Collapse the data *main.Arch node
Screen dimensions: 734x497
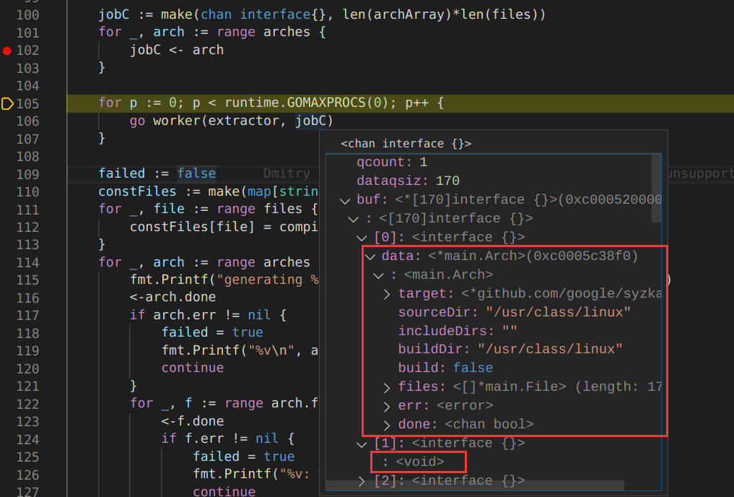[370, 256]
